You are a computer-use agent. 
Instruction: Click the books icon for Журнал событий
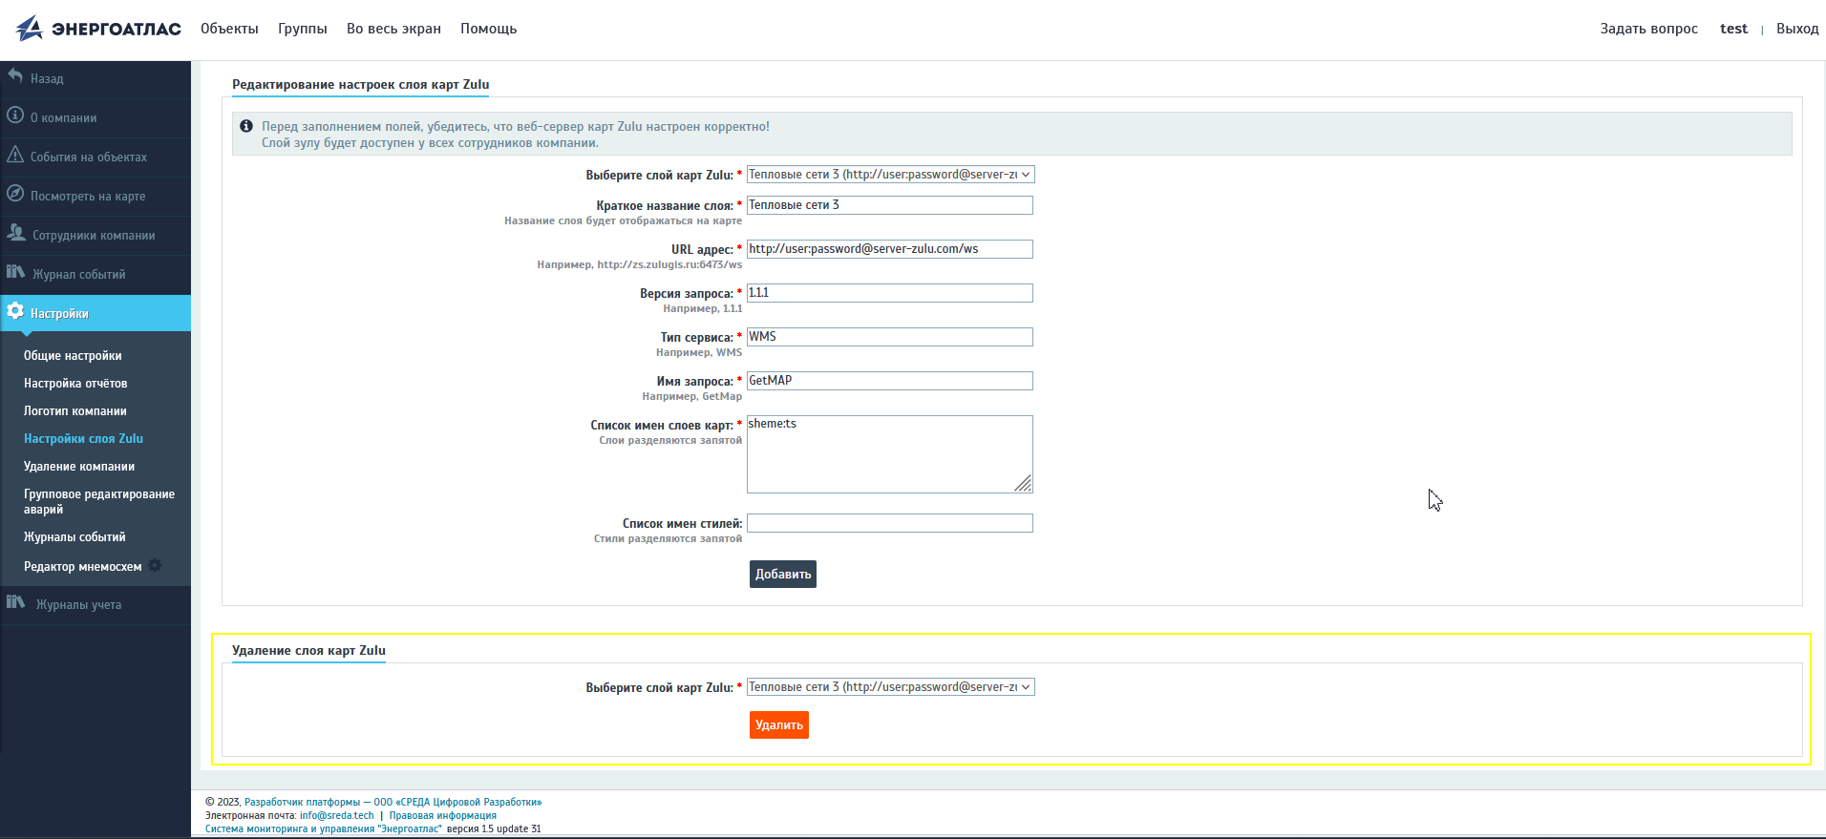[x=16, y=272]
